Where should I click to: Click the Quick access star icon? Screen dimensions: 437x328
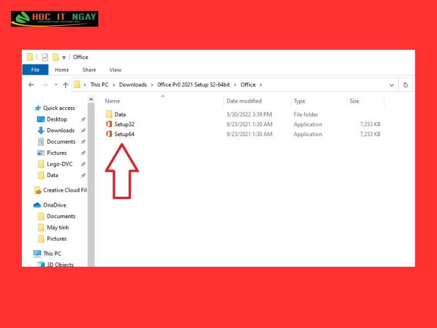click(38, 108)
